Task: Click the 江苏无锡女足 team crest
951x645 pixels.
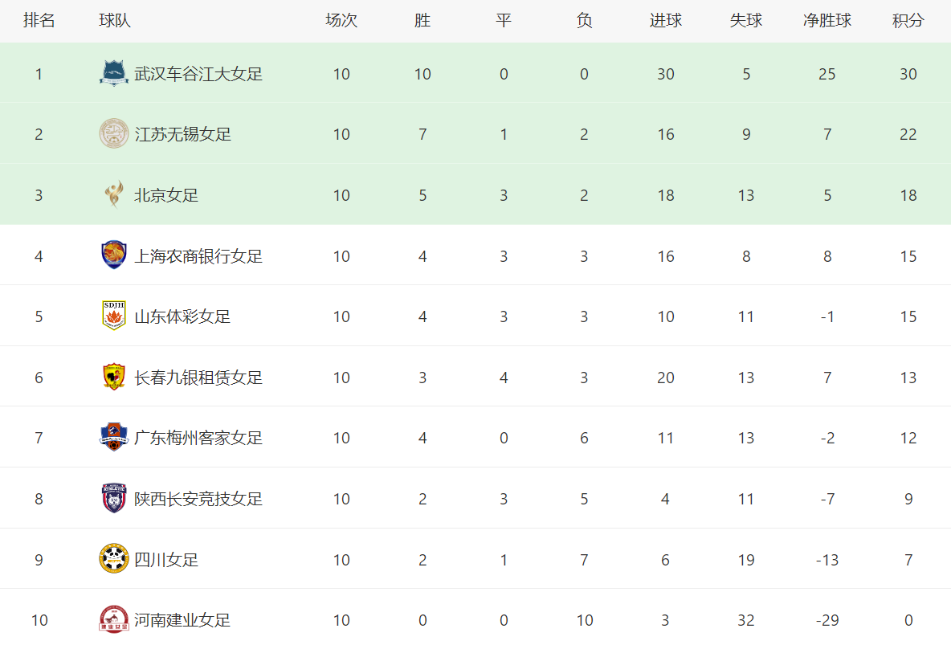Action: pyautogui.click(x=114, y=134)
